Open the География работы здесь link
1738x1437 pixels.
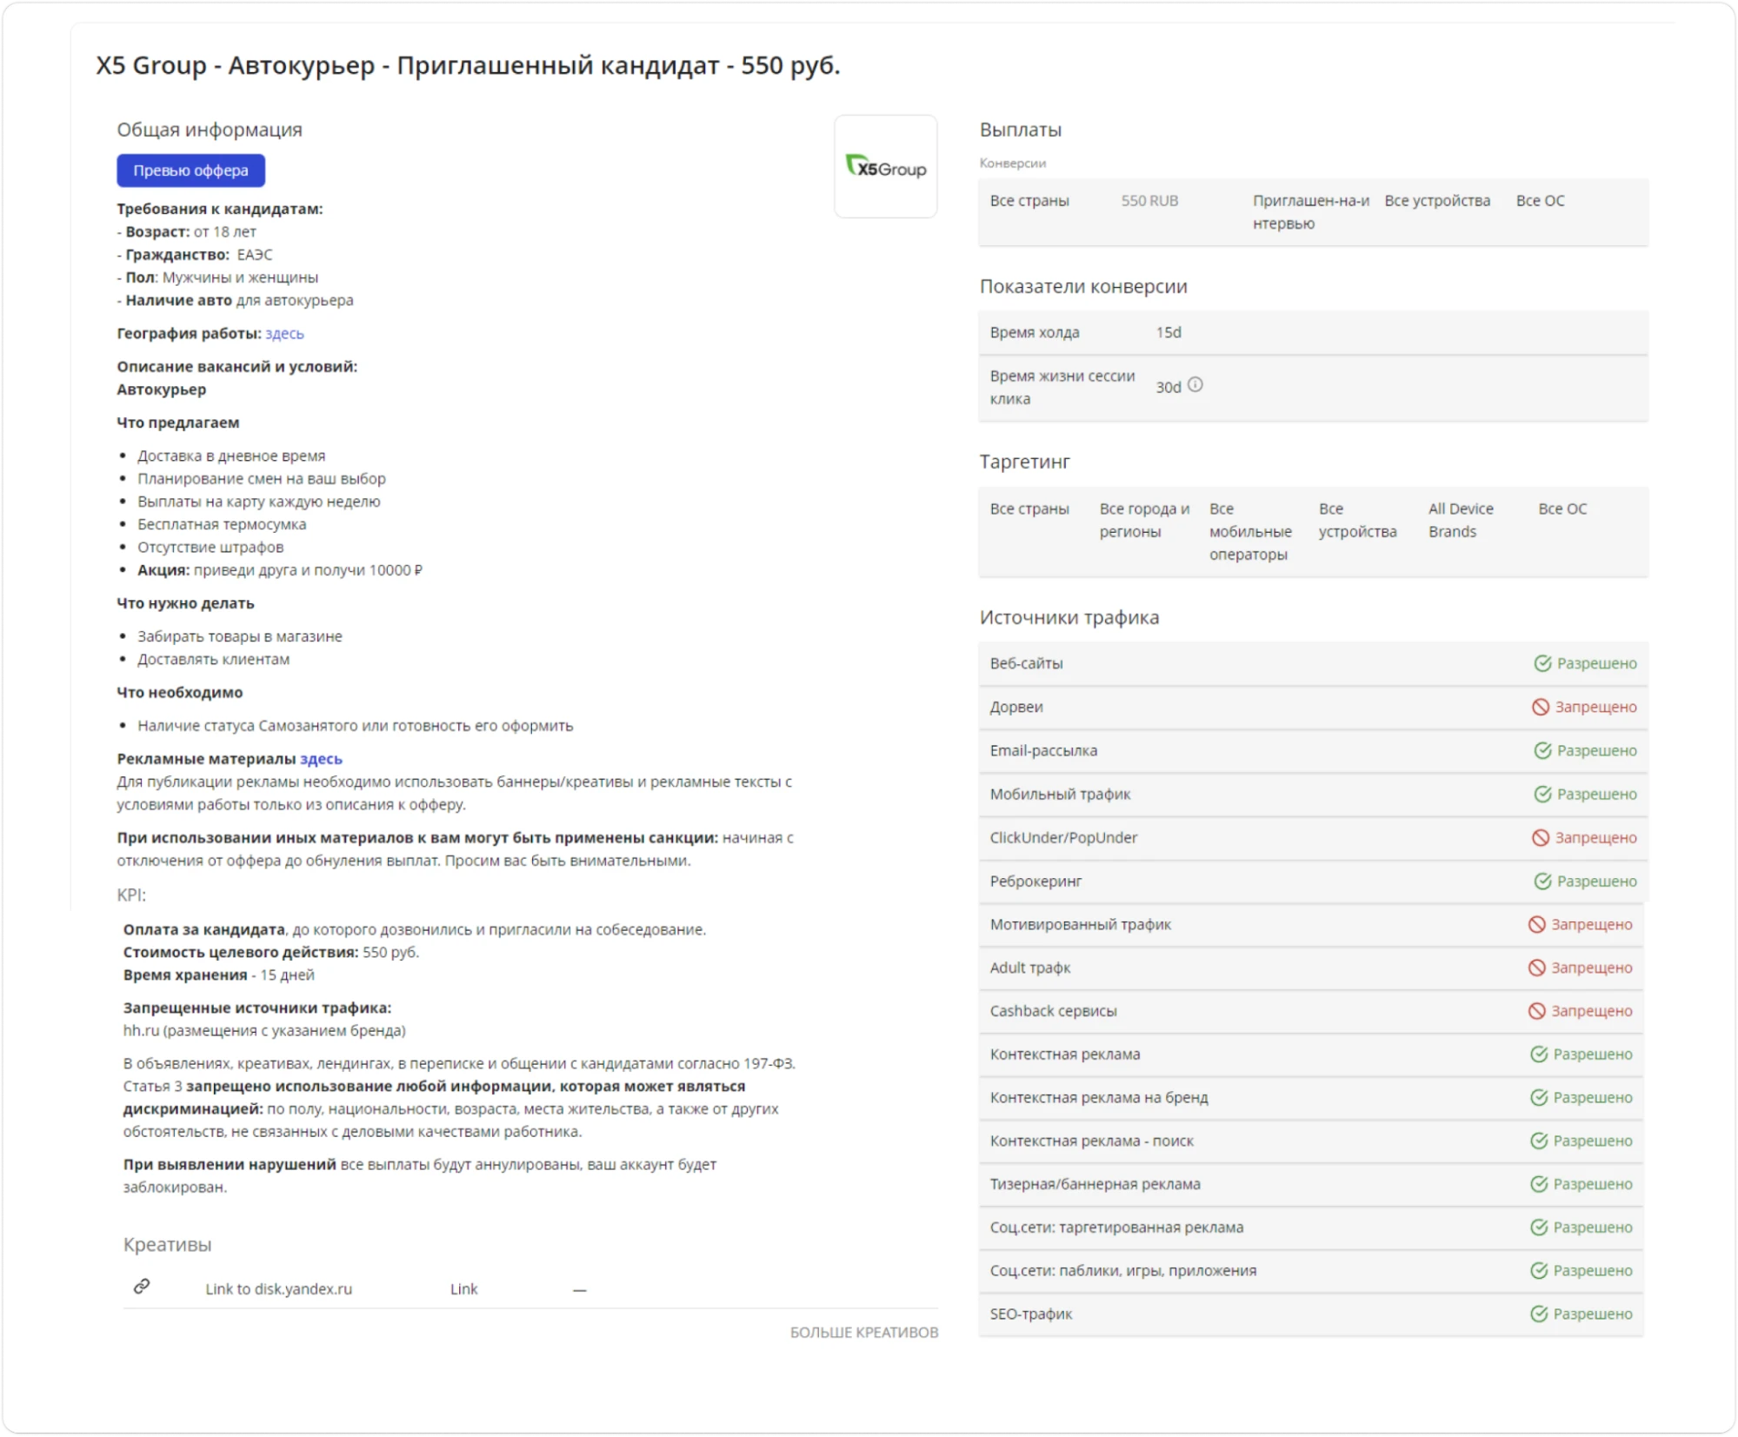[x=284, y=334]
